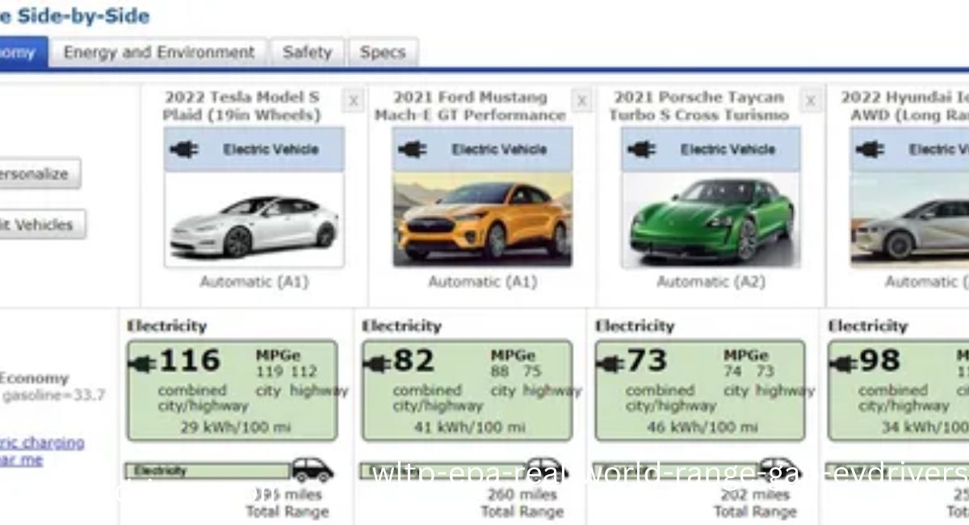
Task: Click the car icon on Tesla's range bar
Action: pos(313,469)
